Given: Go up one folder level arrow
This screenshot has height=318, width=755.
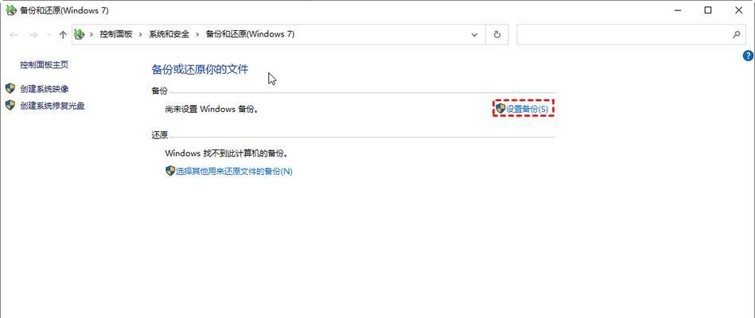Looking at the screenshot, I should coord(63,35).
